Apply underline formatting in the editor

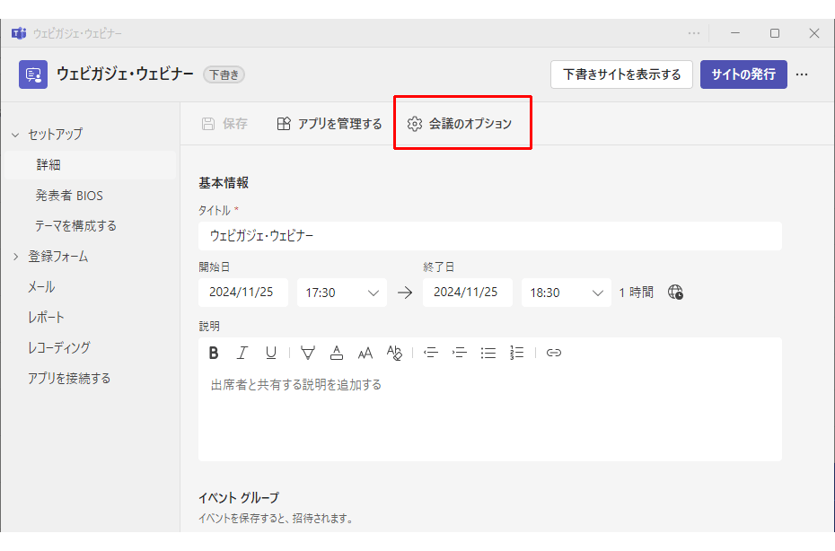(x=270, y=353)
